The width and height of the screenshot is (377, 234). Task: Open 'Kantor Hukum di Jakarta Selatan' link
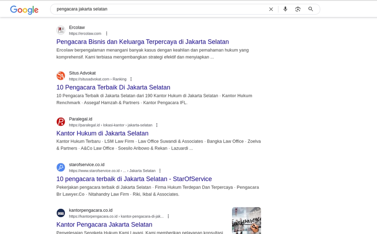[x=102, y=133]
